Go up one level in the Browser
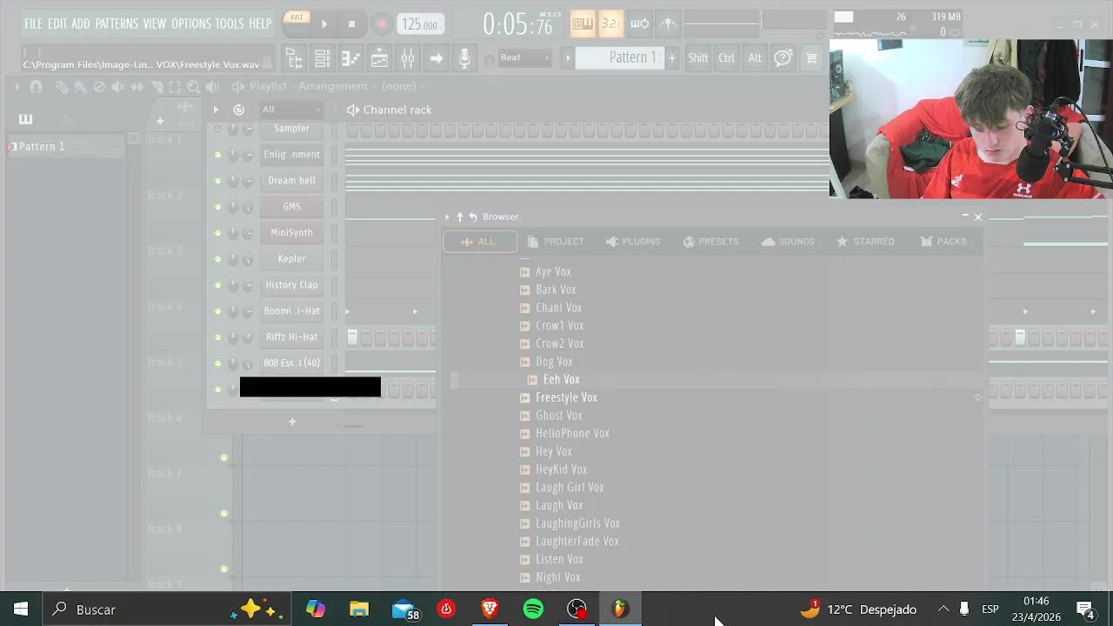 click(x=460, y=216)
